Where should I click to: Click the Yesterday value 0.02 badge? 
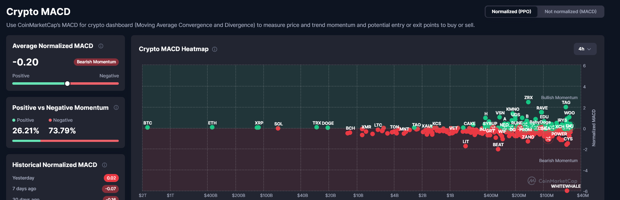point(111,178)
